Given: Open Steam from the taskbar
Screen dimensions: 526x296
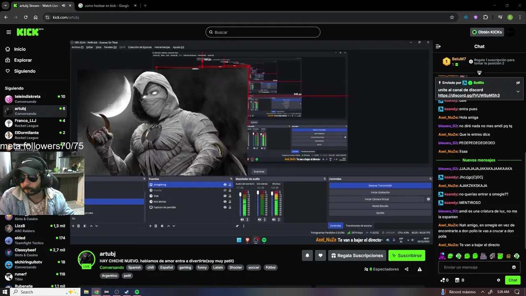Looking at the screenshot, I should tap(127, 292).
